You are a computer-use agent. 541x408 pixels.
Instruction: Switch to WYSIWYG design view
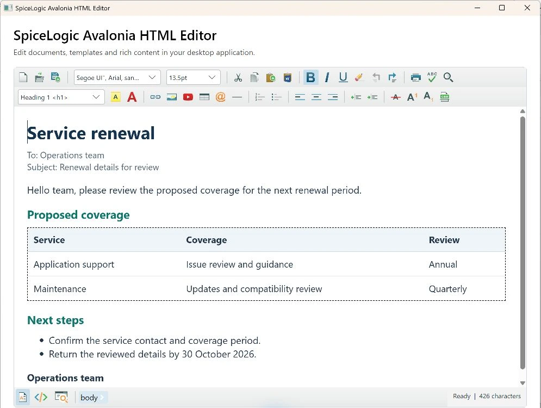pyautogui.click(x=23, y=397)
